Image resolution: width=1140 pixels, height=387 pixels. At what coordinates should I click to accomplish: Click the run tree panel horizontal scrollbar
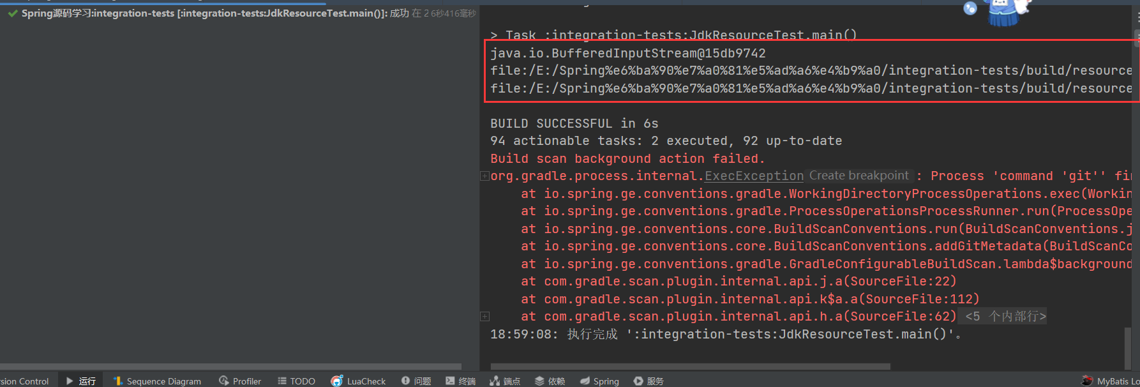point(230,367)
